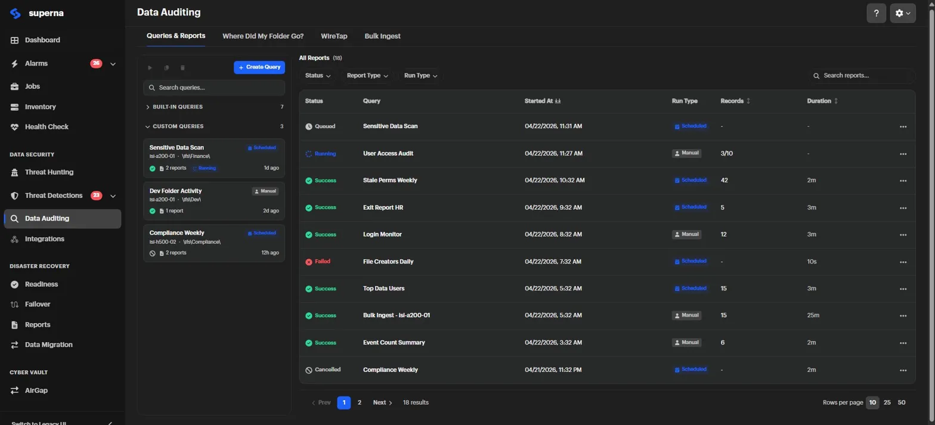Select the Compliance Weekly query card
Viewport: 935px width, 425px height.
click(214, 243)
